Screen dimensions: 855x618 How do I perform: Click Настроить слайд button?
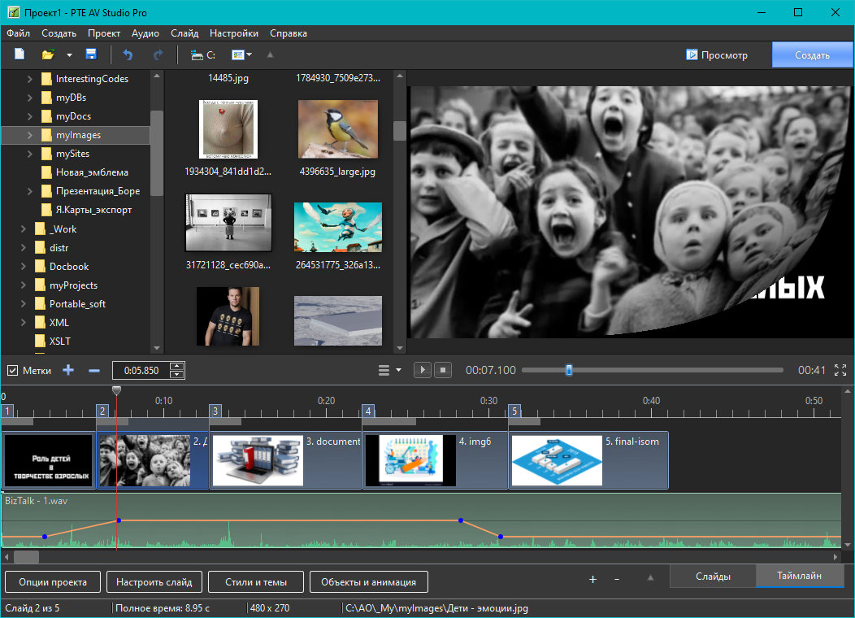[x=154, y=582]
